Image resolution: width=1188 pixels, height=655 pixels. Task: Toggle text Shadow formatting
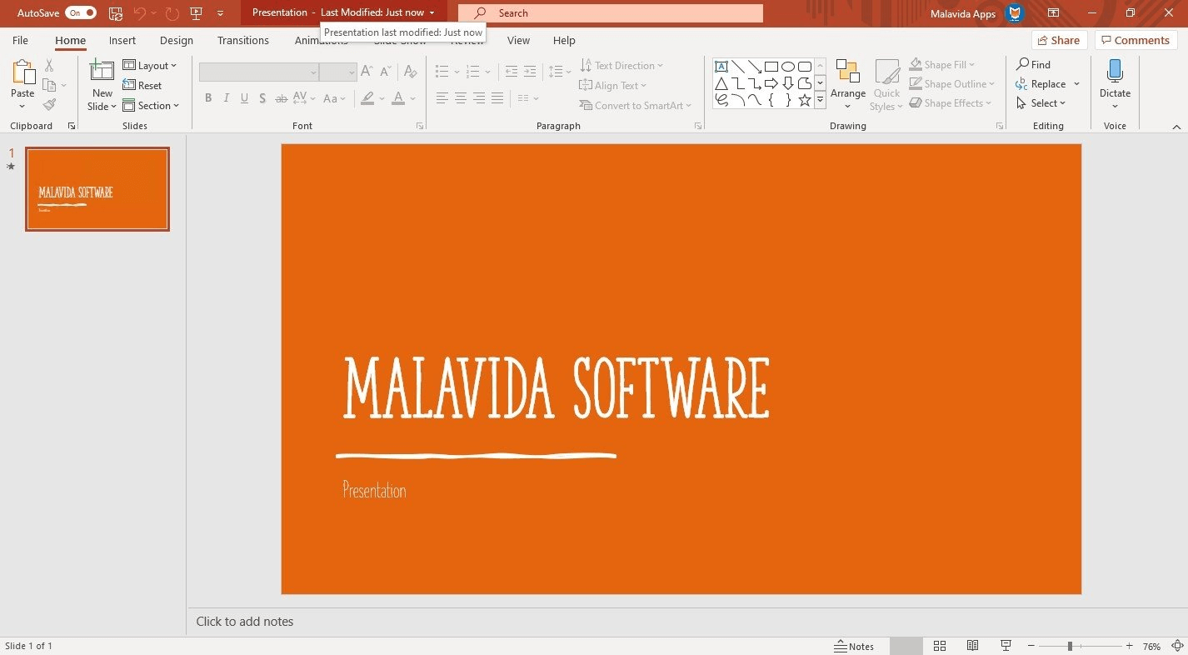262,98
